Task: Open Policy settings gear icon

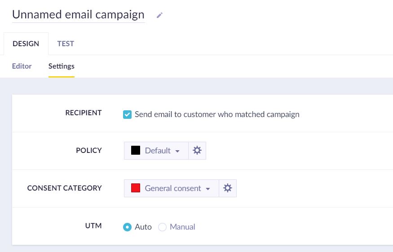Action: (x=197, y=151)
